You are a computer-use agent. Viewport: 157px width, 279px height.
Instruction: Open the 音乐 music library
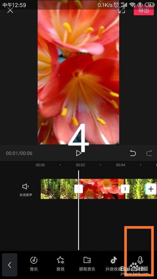pyautogui.click(x=34, y=264)
